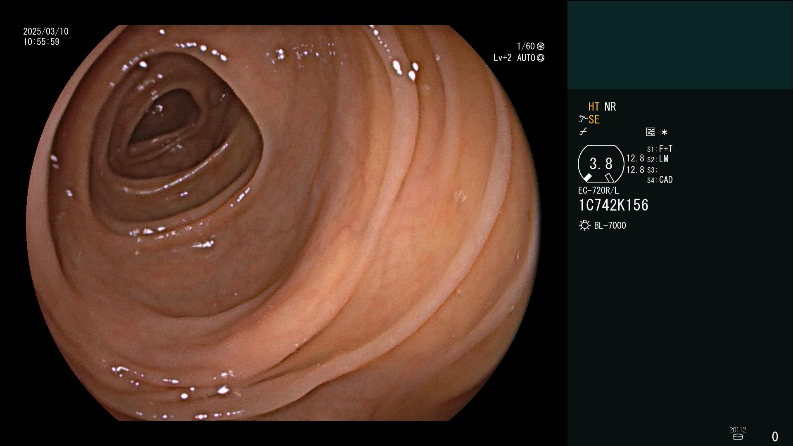Click the endoscopic live image view
793x446 pixels.
[x=283, y=223]
